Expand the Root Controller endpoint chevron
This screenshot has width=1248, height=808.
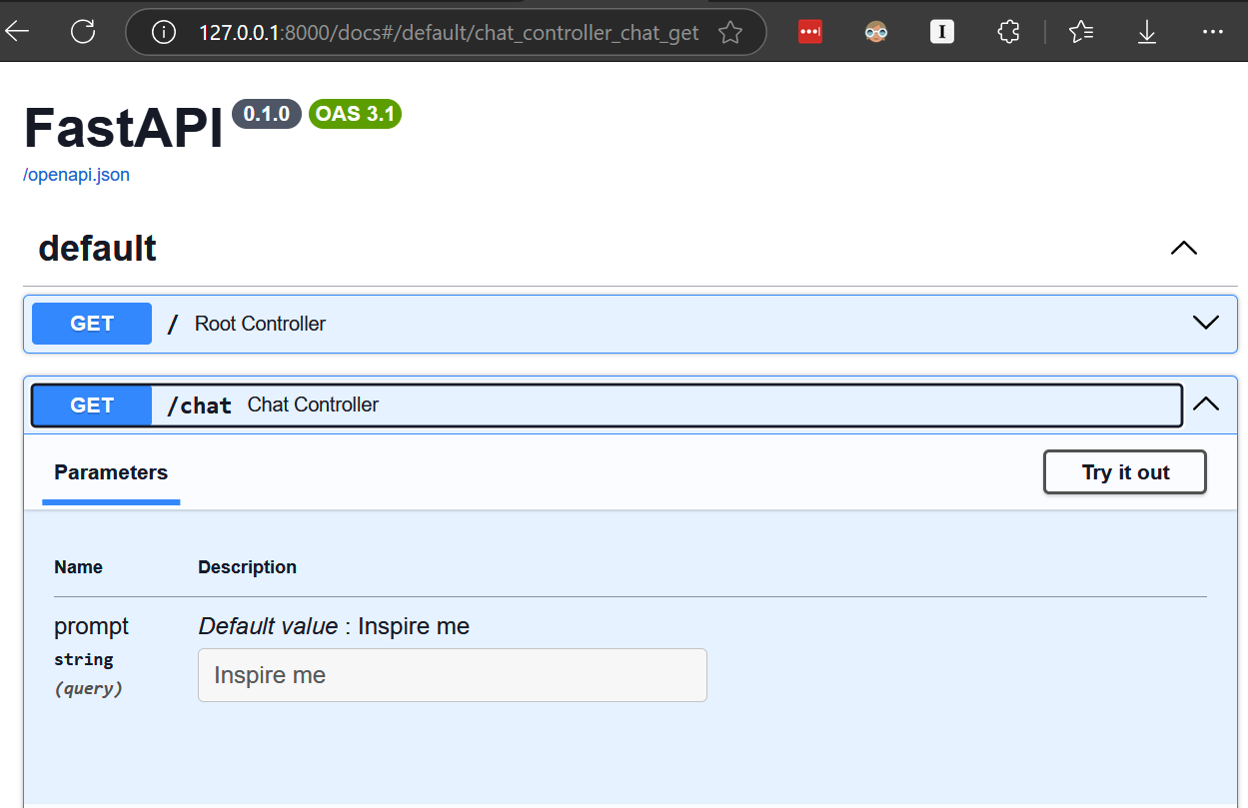(x=1206, y=323)
